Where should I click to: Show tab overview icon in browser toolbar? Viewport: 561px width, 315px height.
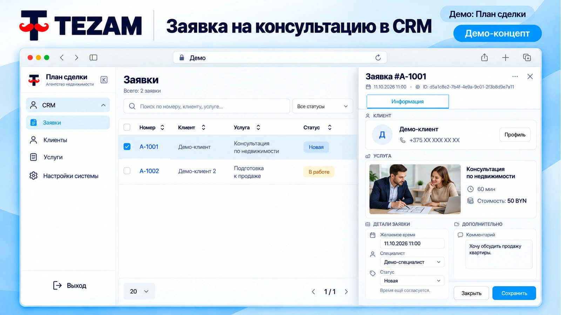(527, 57)
